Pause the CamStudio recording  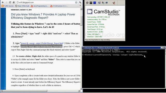[x=91, y=3]
